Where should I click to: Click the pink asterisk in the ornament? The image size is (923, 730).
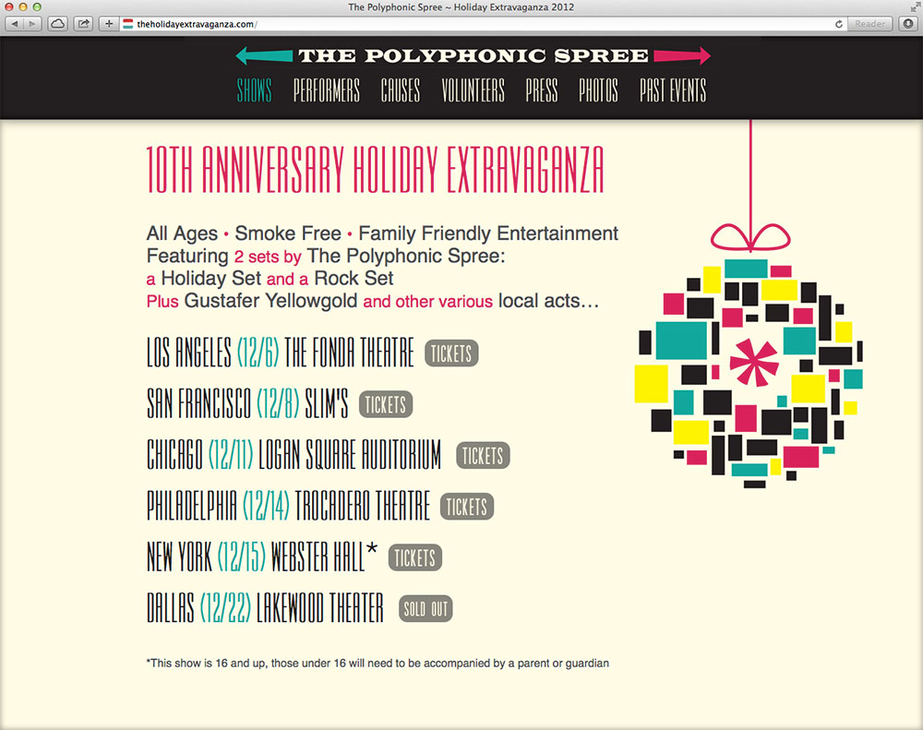(754, 362)
